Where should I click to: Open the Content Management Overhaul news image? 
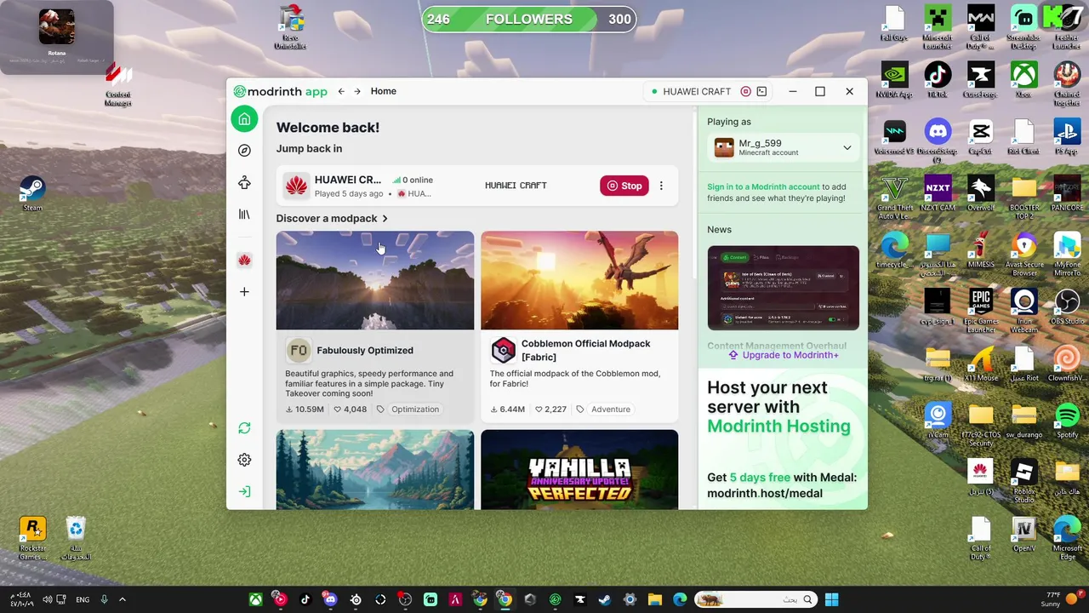pos(783,288)
